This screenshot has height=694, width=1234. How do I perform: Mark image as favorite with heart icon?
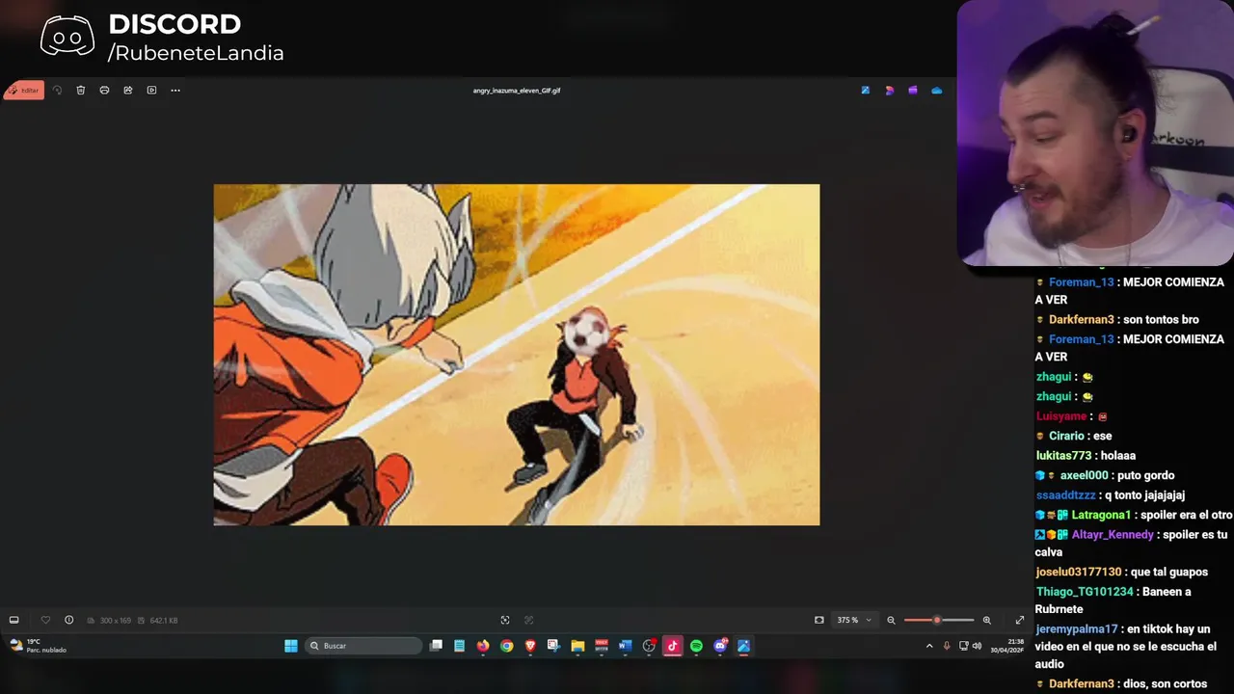45,620
